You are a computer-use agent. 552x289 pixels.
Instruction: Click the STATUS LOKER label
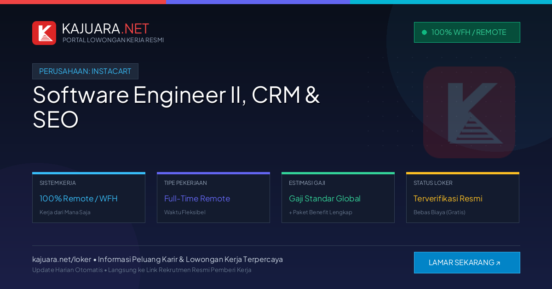[x=433, y=183]
